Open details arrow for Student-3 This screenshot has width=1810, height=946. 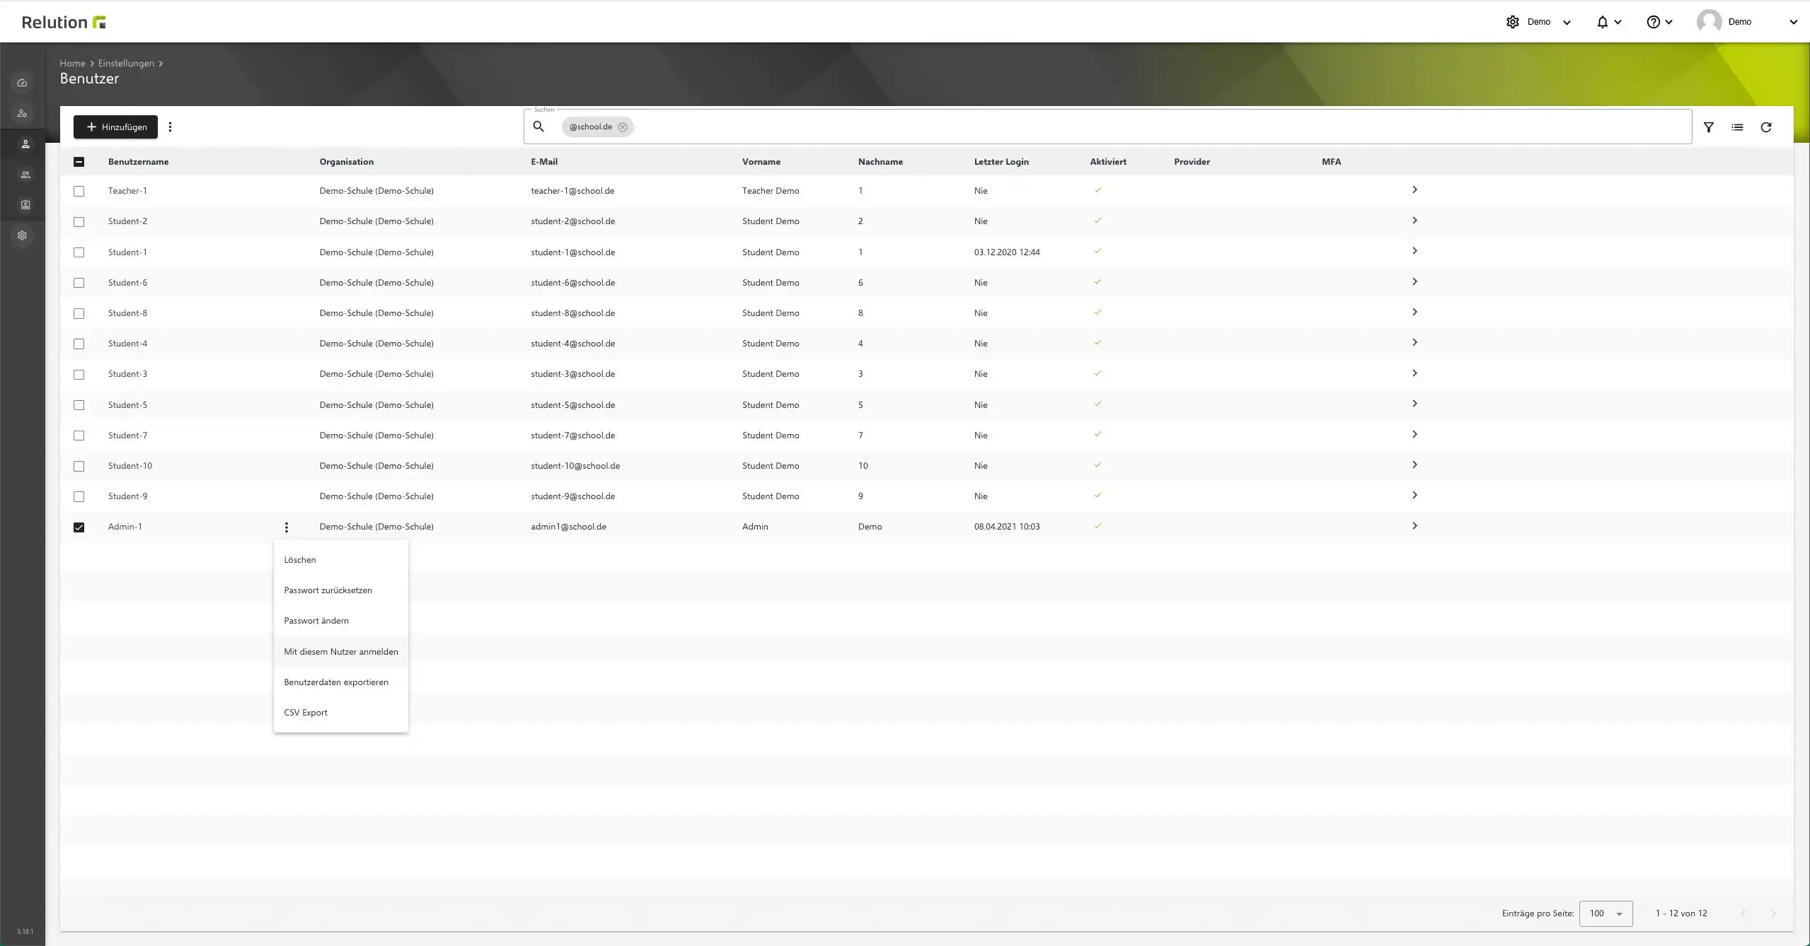tap(1414, 373)
